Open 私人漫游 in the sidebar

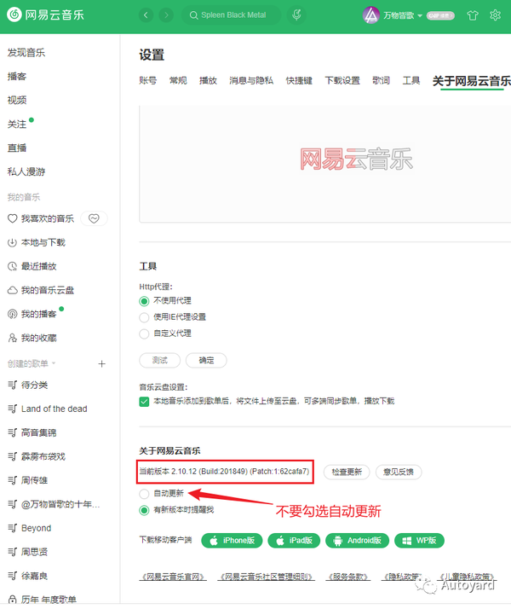point(26,171)
